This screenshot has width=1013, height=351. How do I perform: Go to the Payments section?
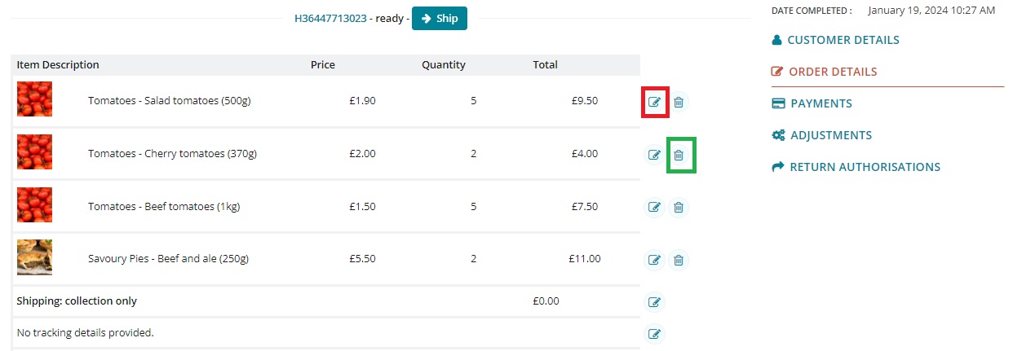[821, 103]
